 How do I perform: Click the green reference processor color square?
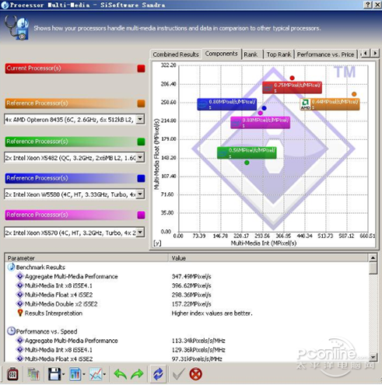click(141, 142)
